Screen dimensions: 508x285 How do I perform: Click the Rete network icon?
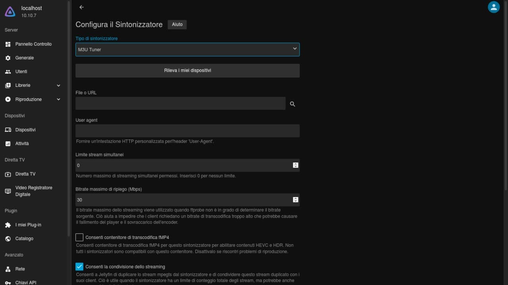click(x=8, y=269)
